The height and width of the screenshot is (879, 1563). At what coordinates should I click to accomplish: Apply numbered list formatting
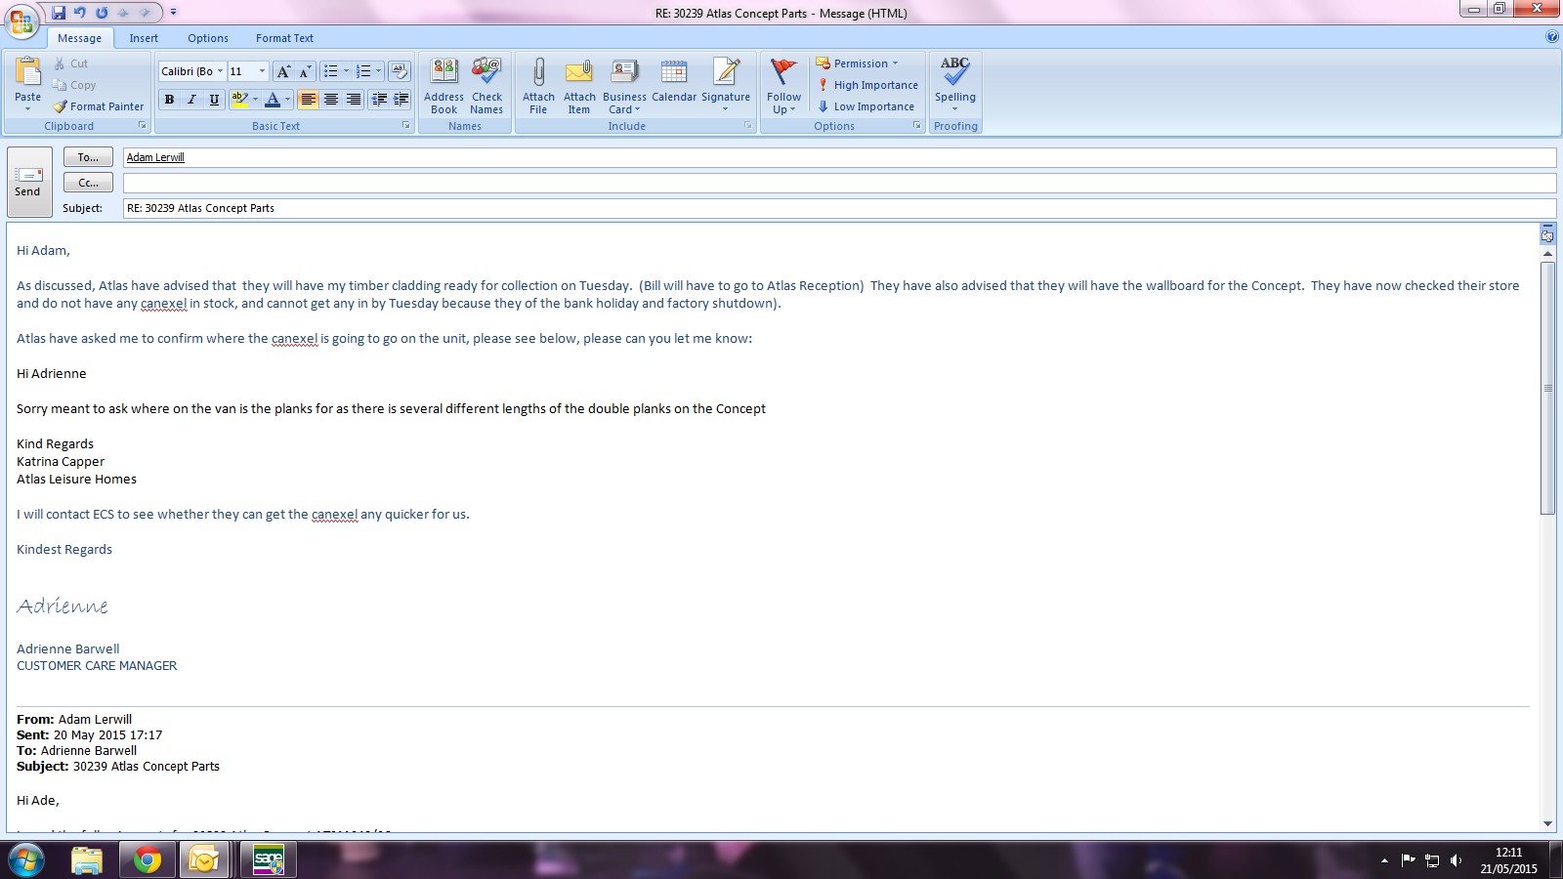363,71
